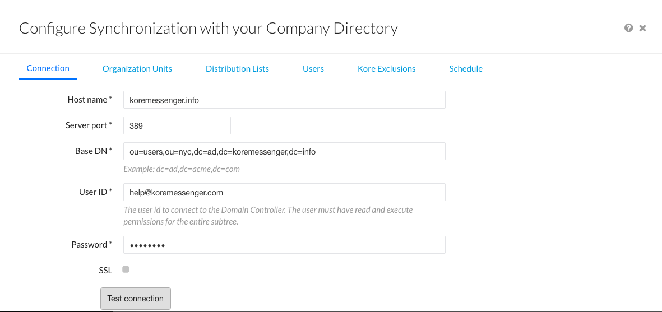
Task: Select the User ID input box
Action: pyautogui.click(x=284, y=192)
